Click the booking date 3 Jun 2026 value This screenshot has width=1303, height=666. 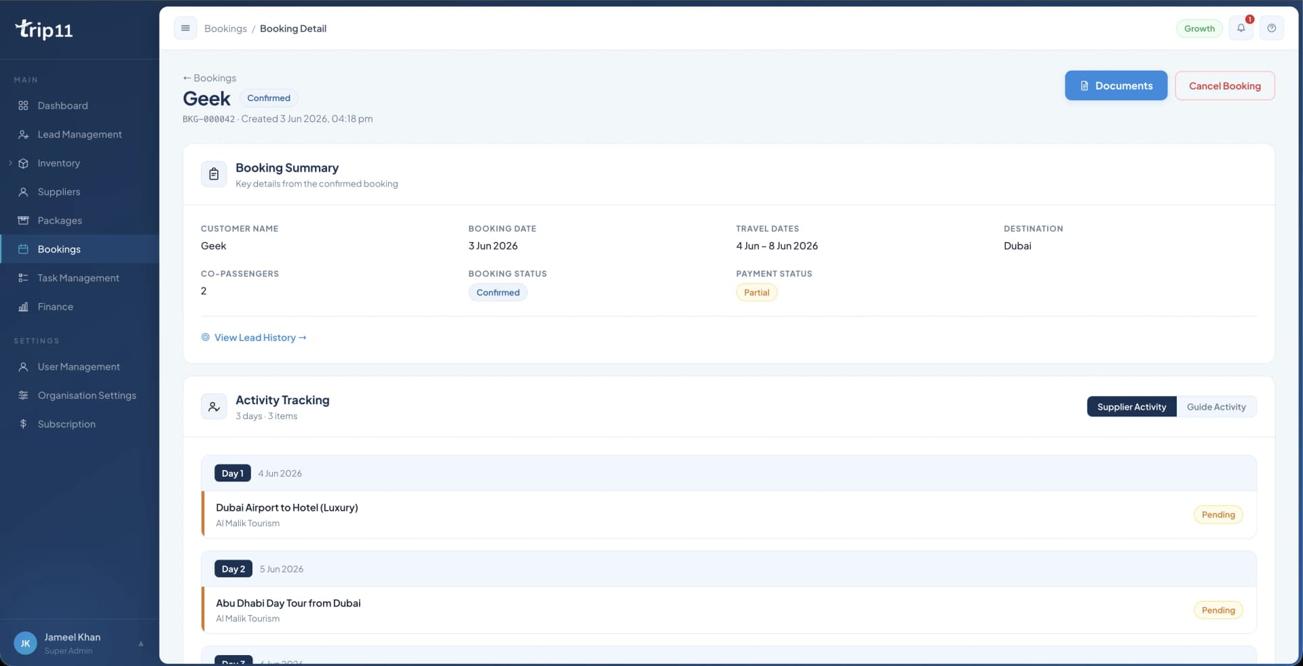pos(493,246)
